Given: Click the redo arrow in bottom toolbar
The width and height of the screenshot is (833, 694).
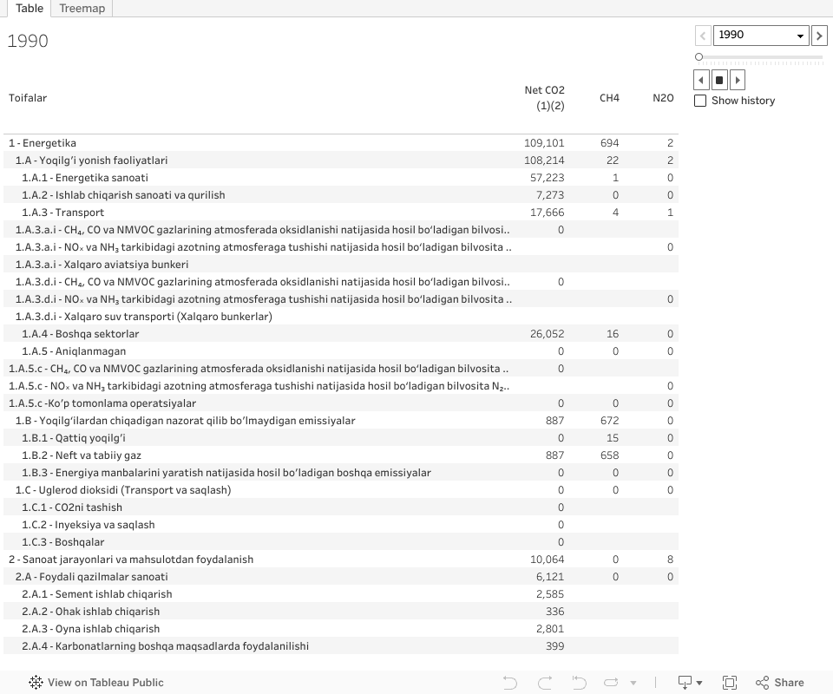Looking at the screenshot, I should click(545, 683).
